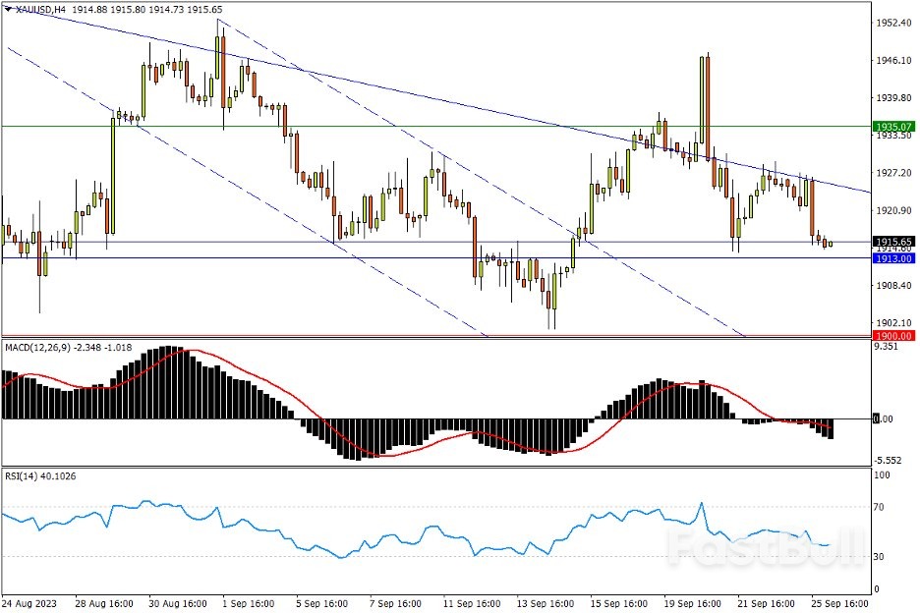The width and height of the screenshot is (920, 613).
Task: Select the RSI(14) indicator label
Action: click(x=25, y=474)
